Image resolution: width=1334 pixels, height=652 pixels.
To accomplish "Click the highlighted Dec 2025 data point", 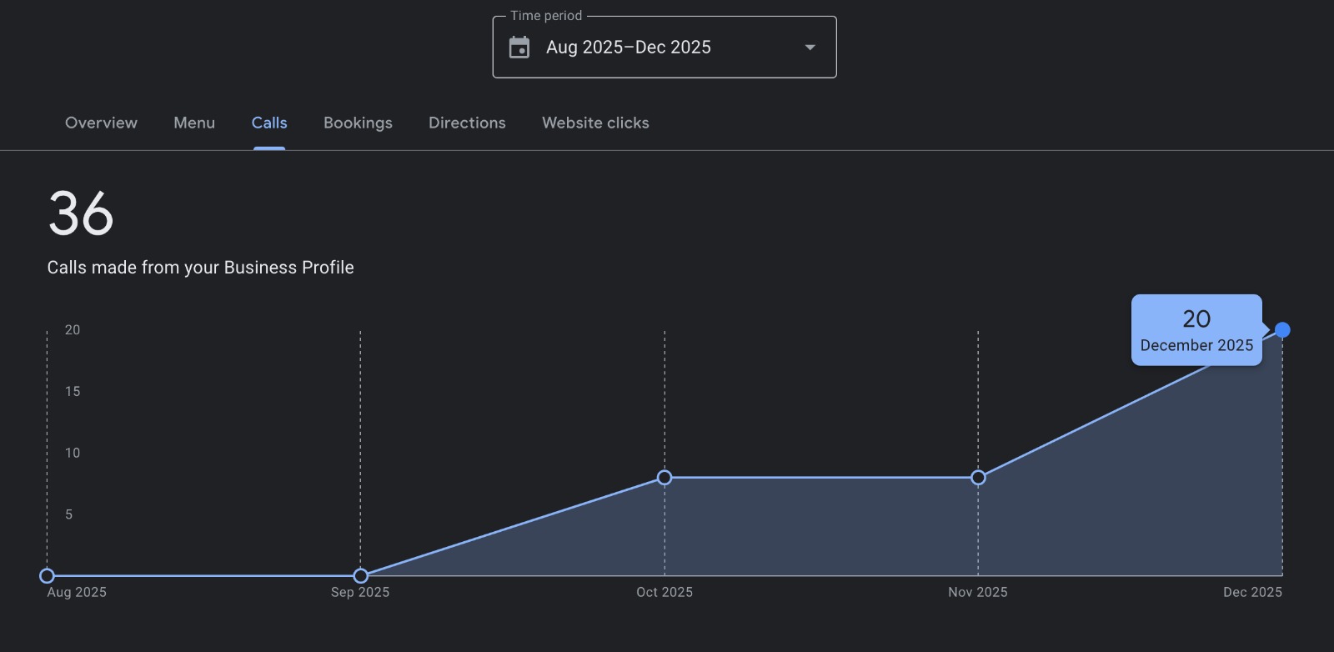I will pyautogui.click(x=1282, y=330).
